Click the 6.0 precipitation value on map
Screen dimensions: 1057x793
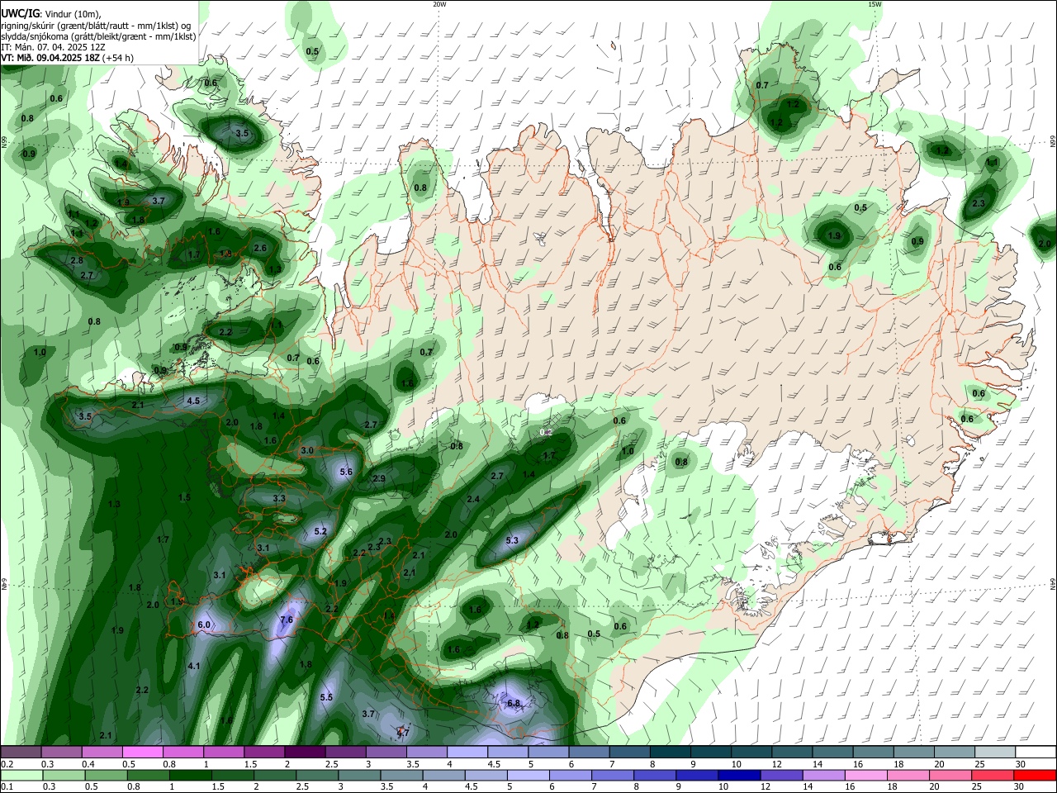[x=205, y=625]
